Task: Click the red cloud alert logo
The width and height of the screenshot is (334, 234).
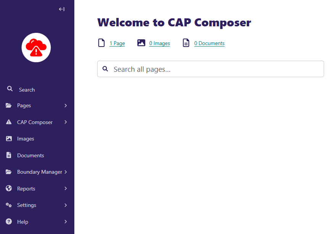Action: point(36,47)
